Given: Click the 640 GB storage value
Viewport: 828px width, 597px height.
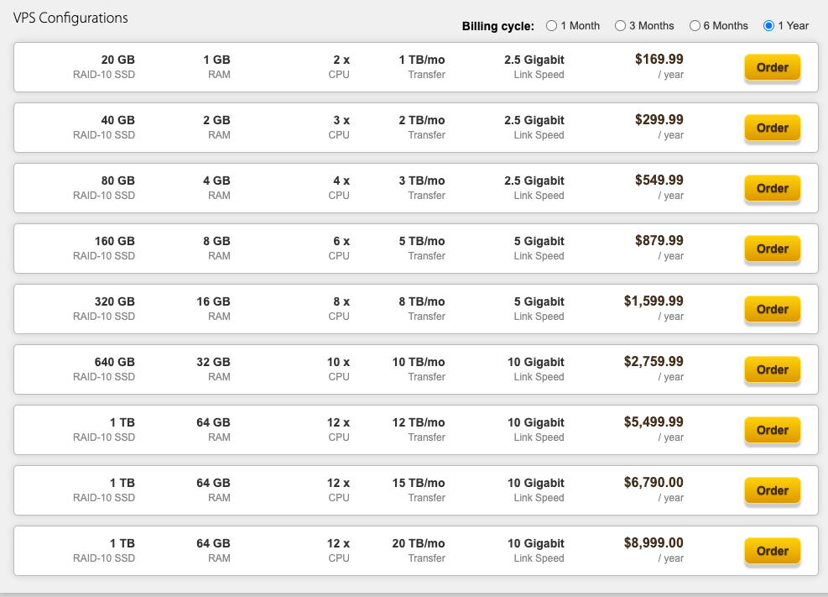Looking at the screenshot, I should 115,362.
